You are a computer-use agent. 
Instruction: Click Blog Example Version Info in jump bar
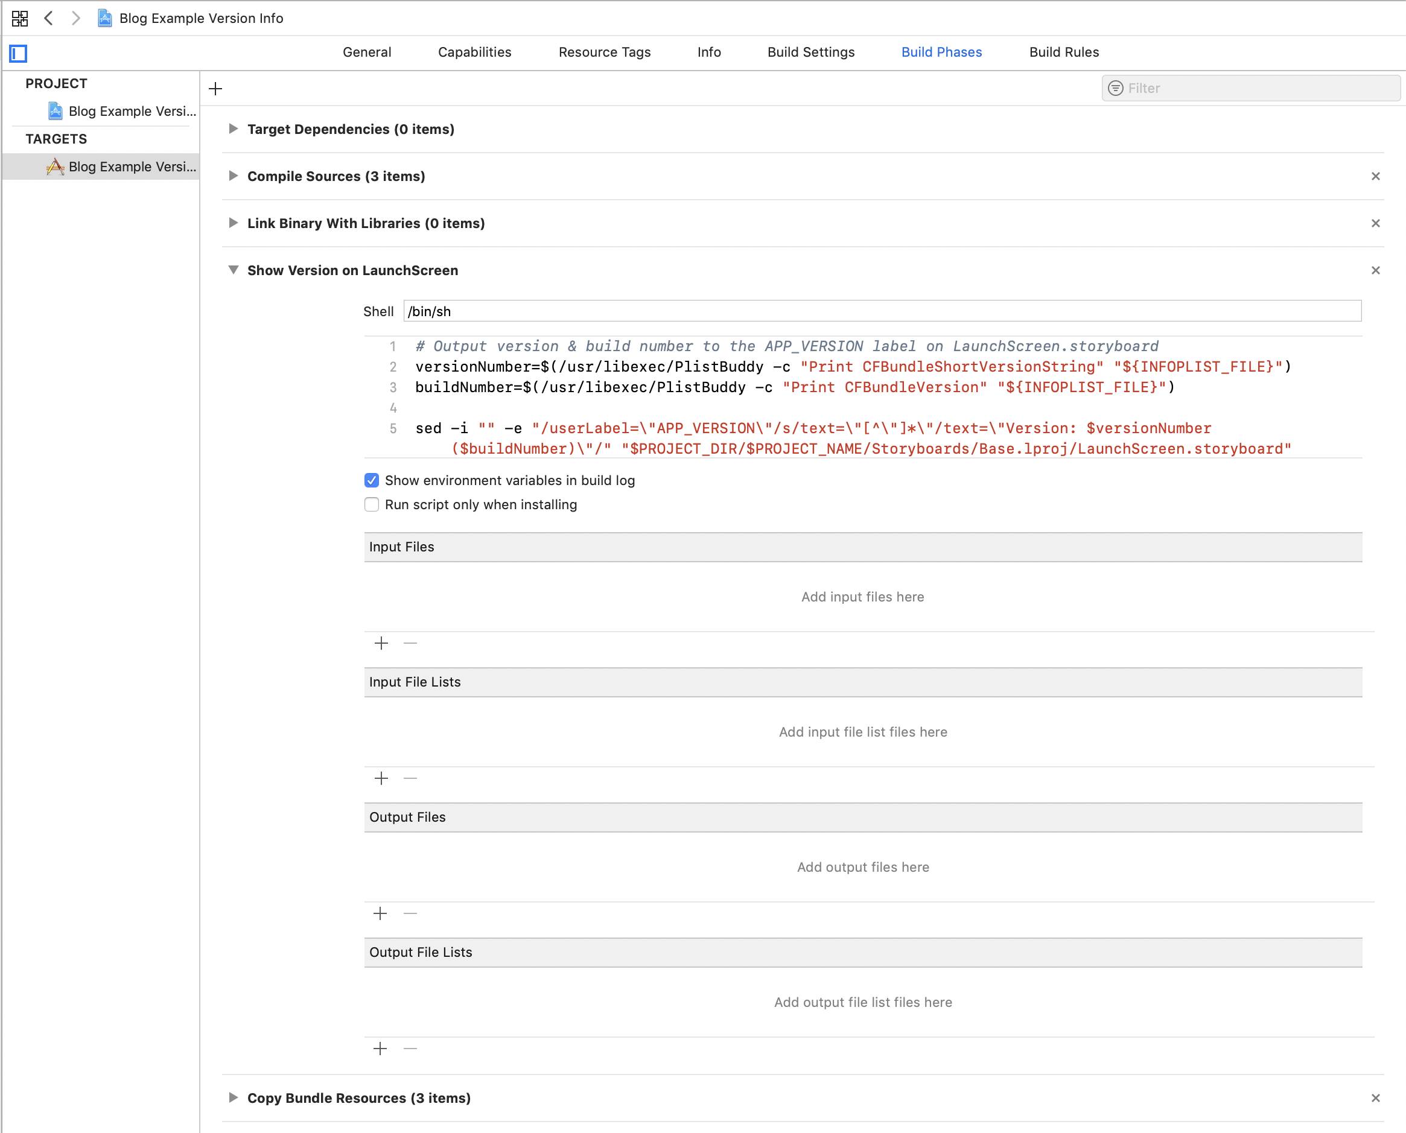click(201, 18)
